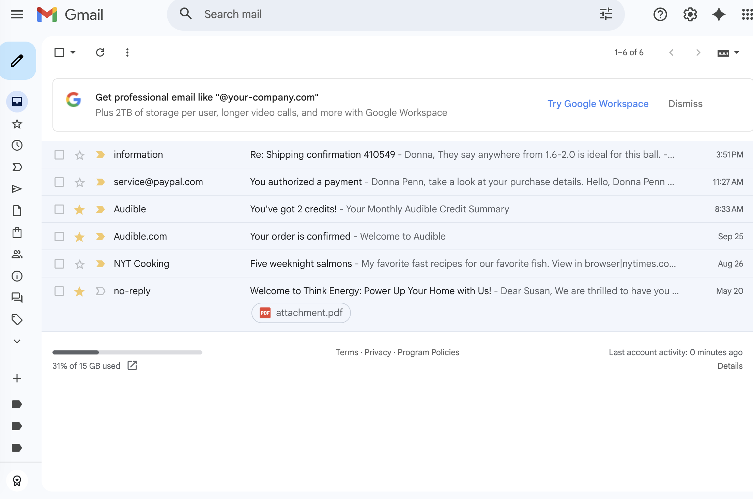Image resolution: width=753 pixels, height=499 pixels.
Task: Click the storage usage progress bar
Action: tap(127, 352)
